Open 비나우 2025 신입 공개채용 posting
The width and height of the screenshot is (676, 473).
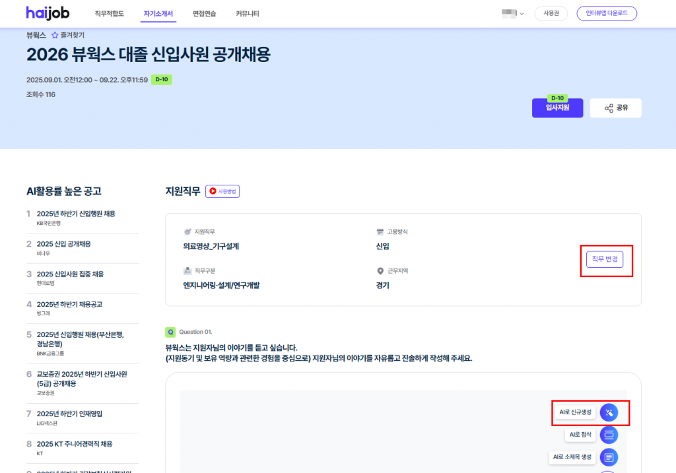[x=63, y=244]
